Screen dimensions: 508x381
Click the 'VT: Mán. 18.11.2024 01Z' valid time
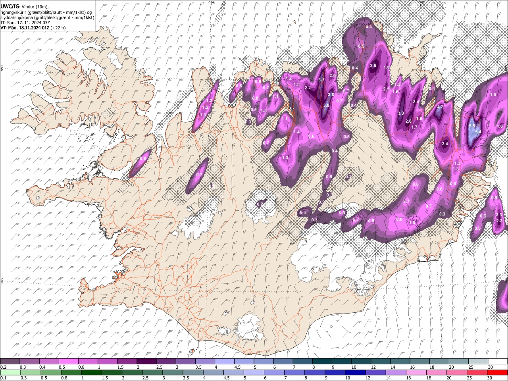click(x=25, y=28)
